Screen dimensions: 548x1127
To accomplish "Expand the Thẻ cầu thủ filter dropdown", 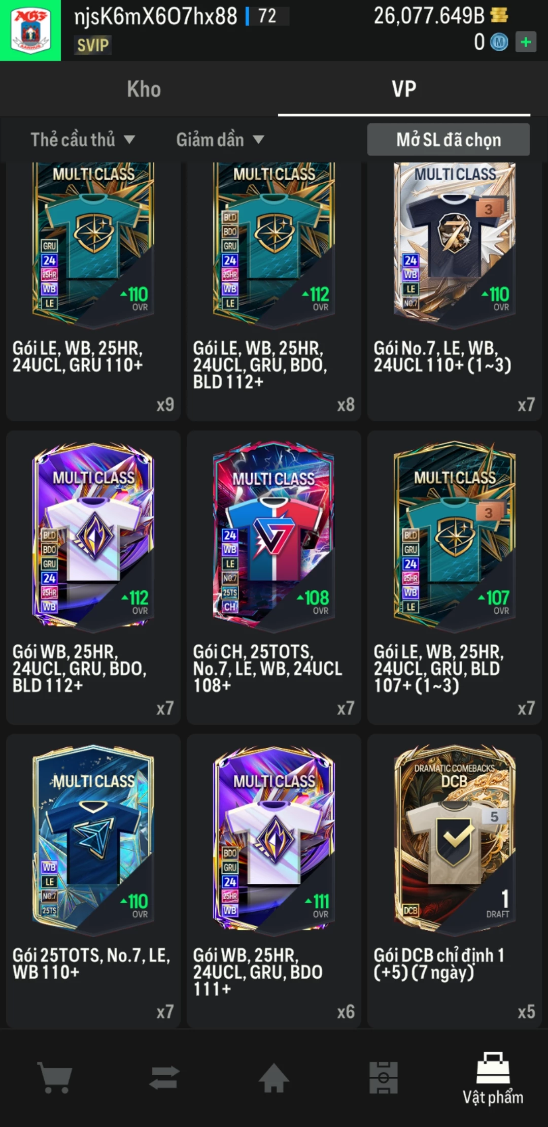I will (83, 140).
